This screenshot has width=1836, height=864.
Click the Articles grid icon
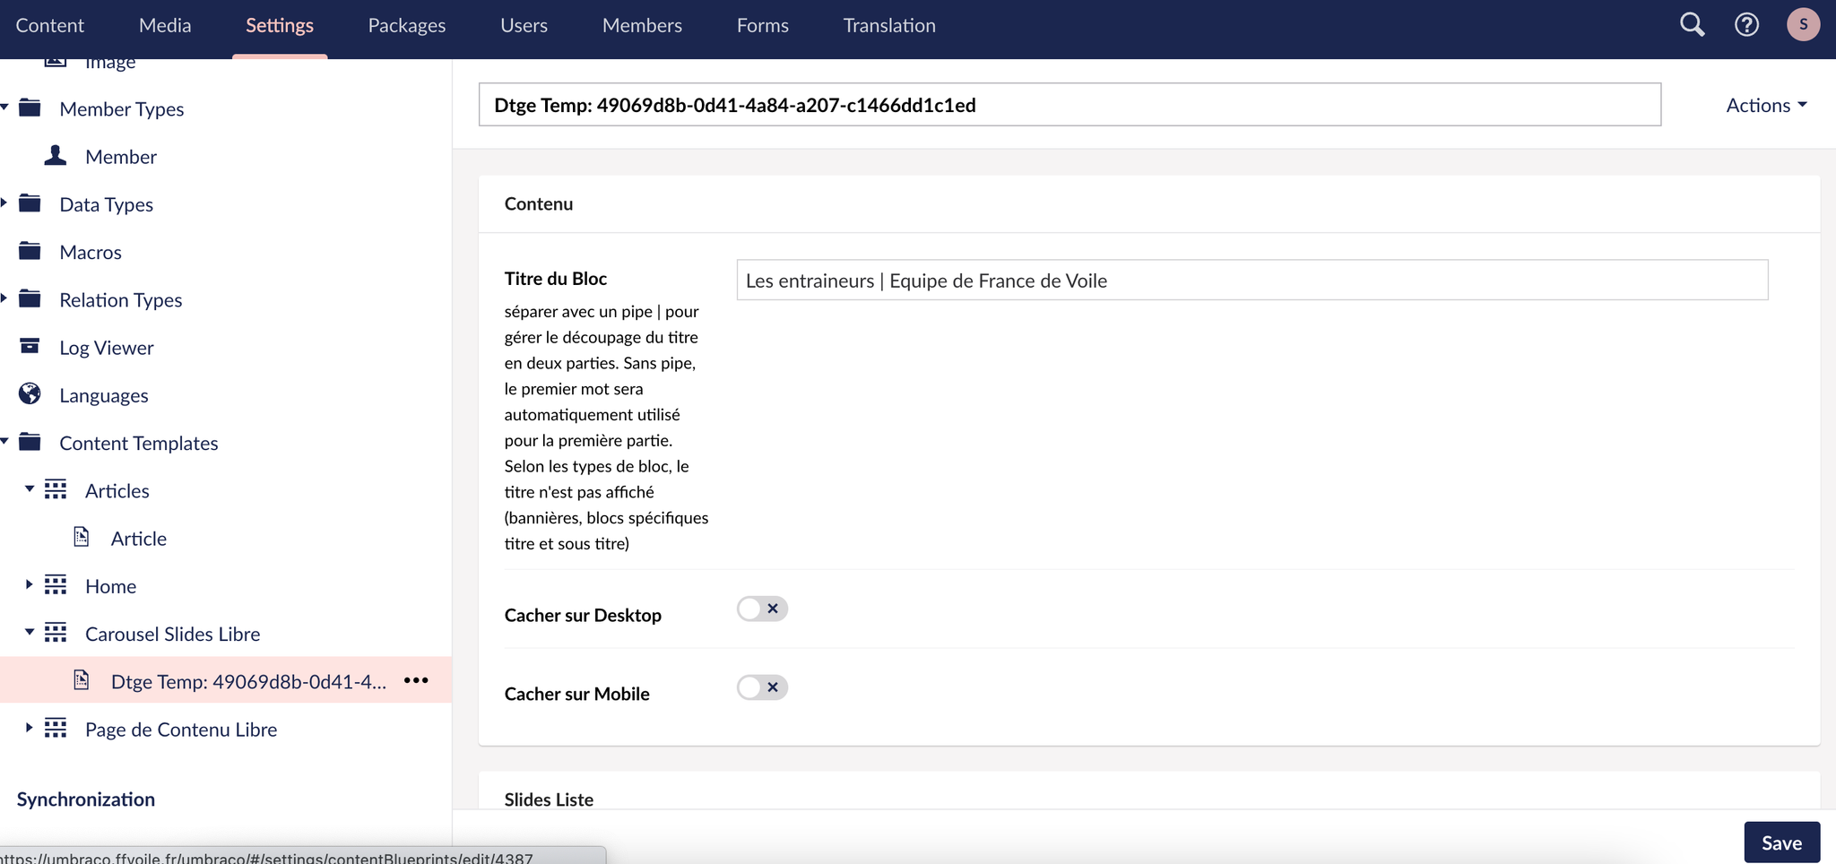click(56, 489)
